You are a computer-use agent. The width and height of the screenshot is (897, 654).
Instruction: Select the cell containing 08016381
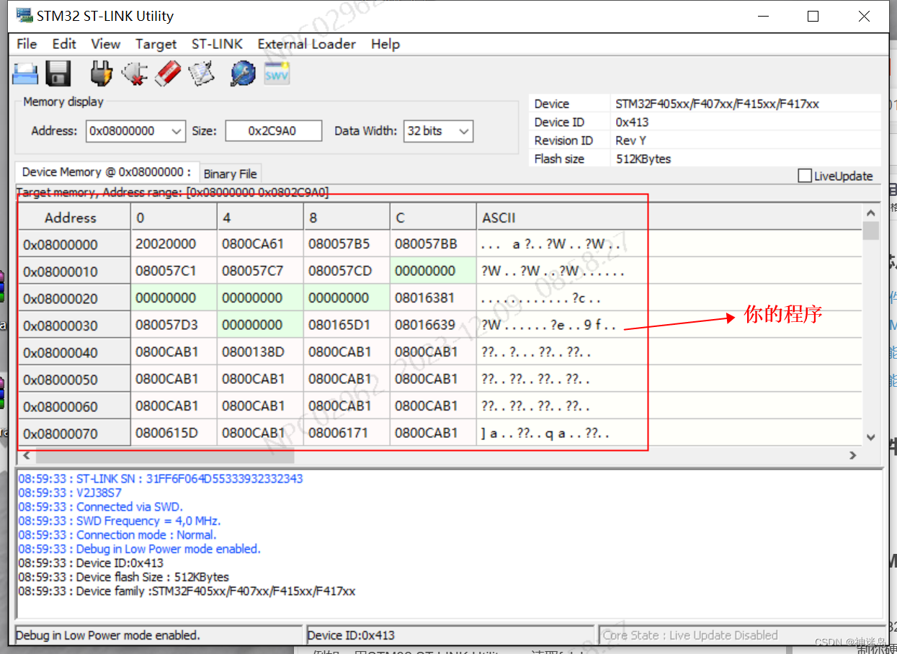pyautogui.click(x=433, y=298)
